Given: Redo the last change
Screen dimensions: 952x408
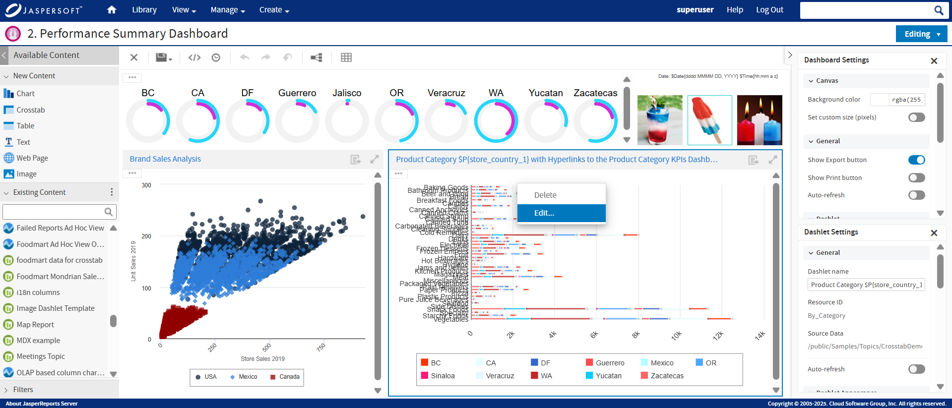Looking at the screenshot, I should tap(266, 58).
